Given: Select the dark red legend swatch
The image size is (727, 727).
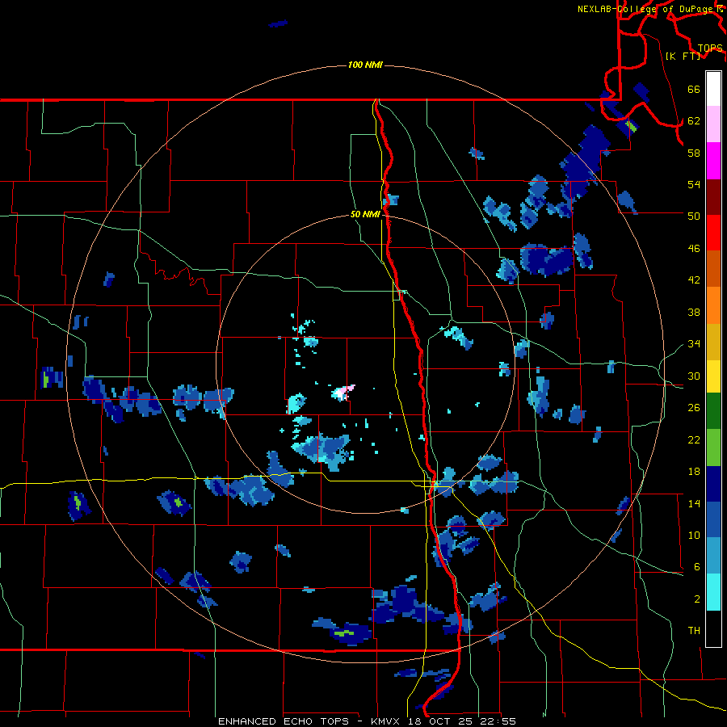Looking at the screenshot, I should 713,196.
